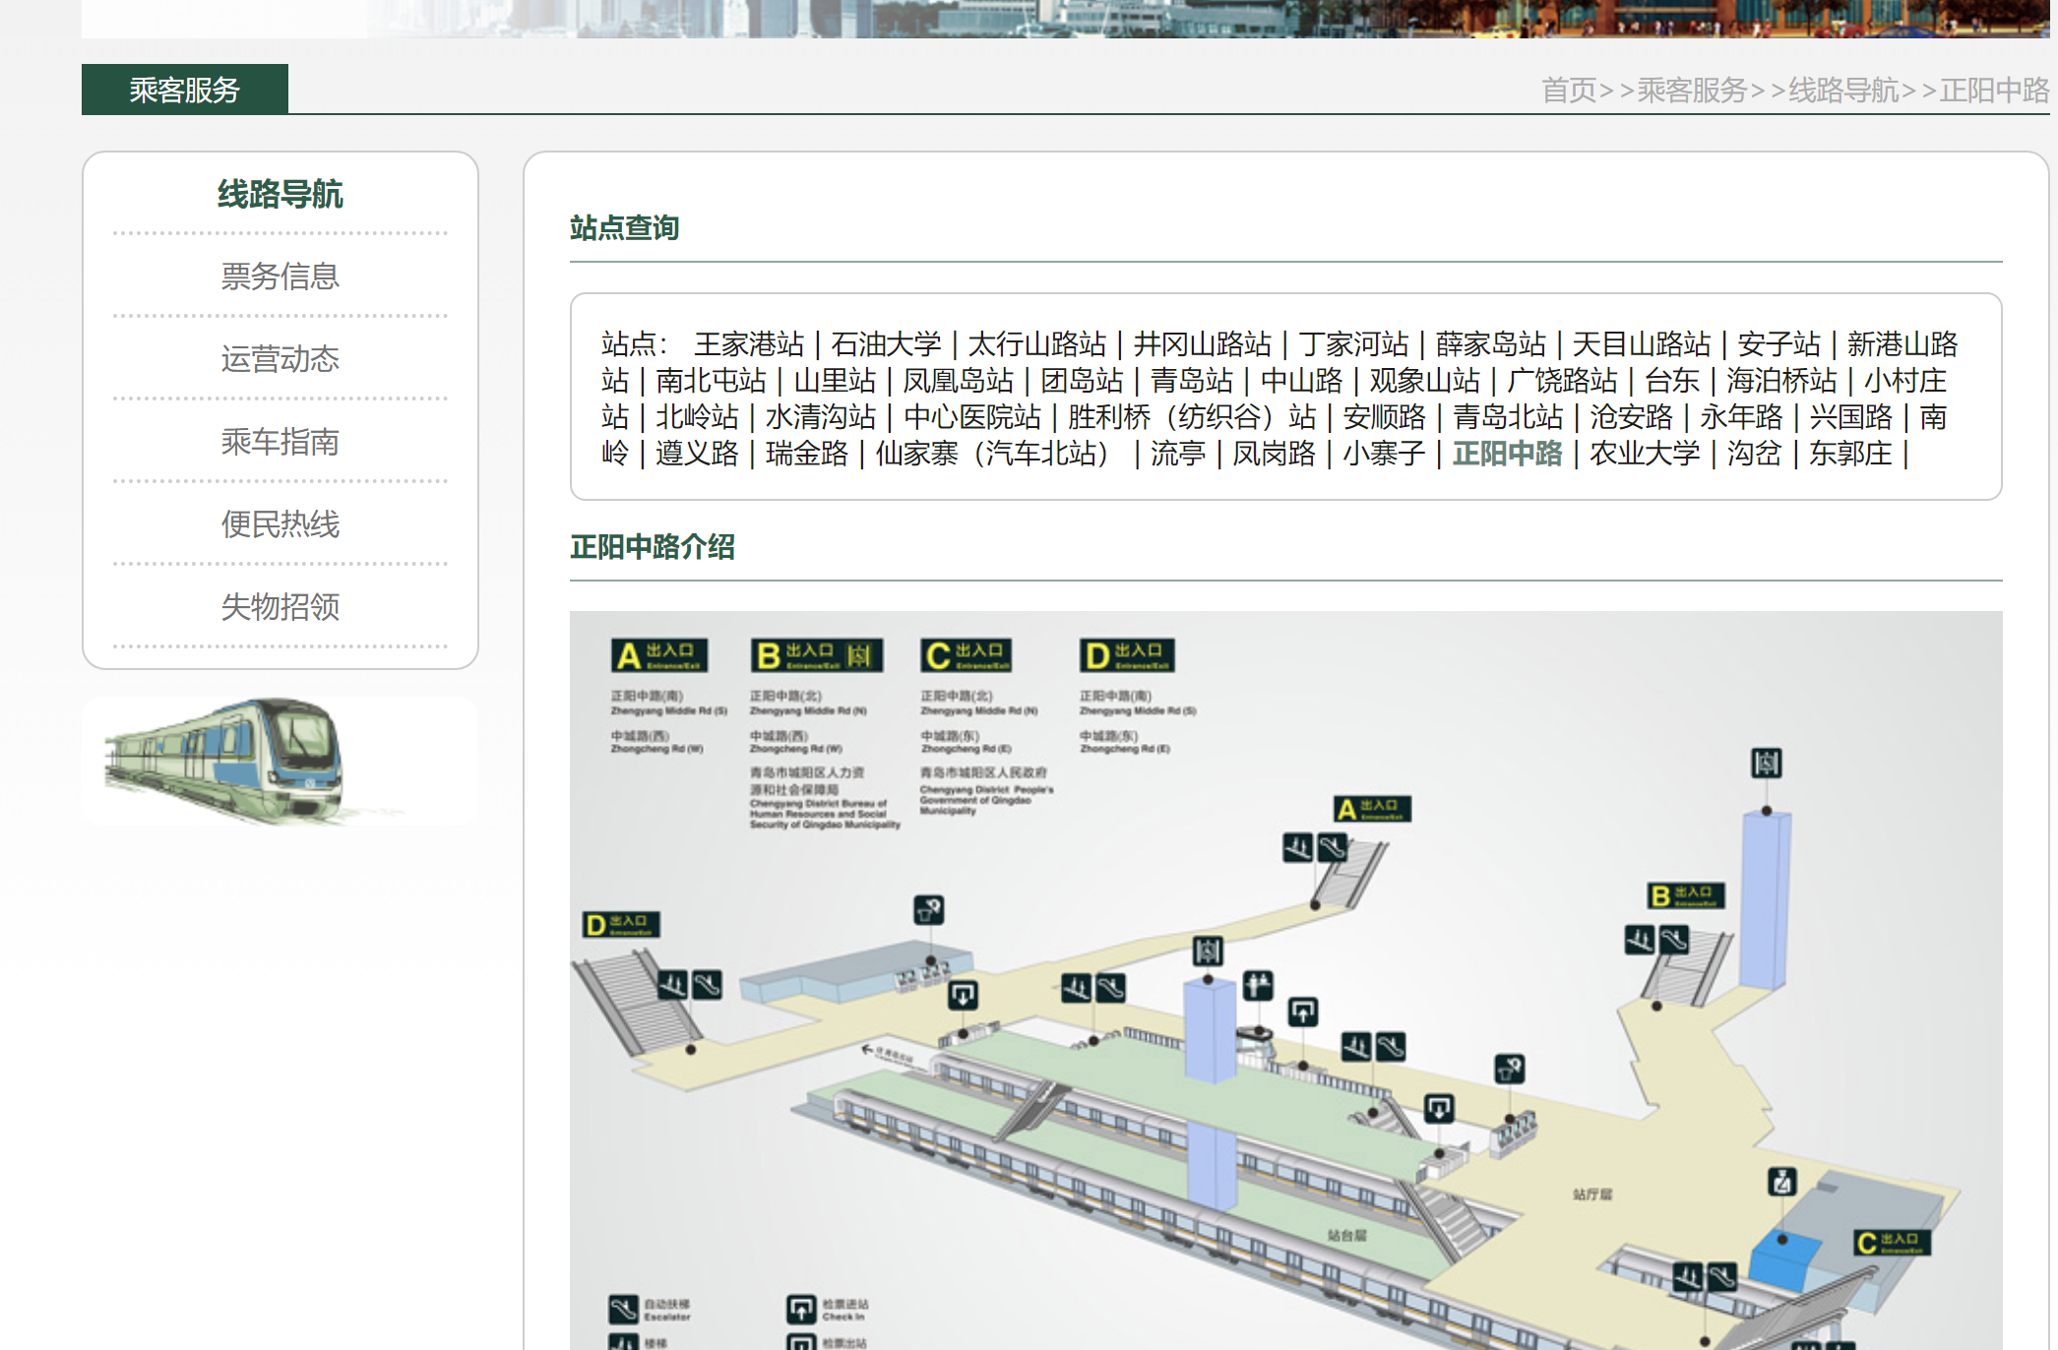Select station 中山路
This screenshot has width=2058, height=1350.
1301,381
